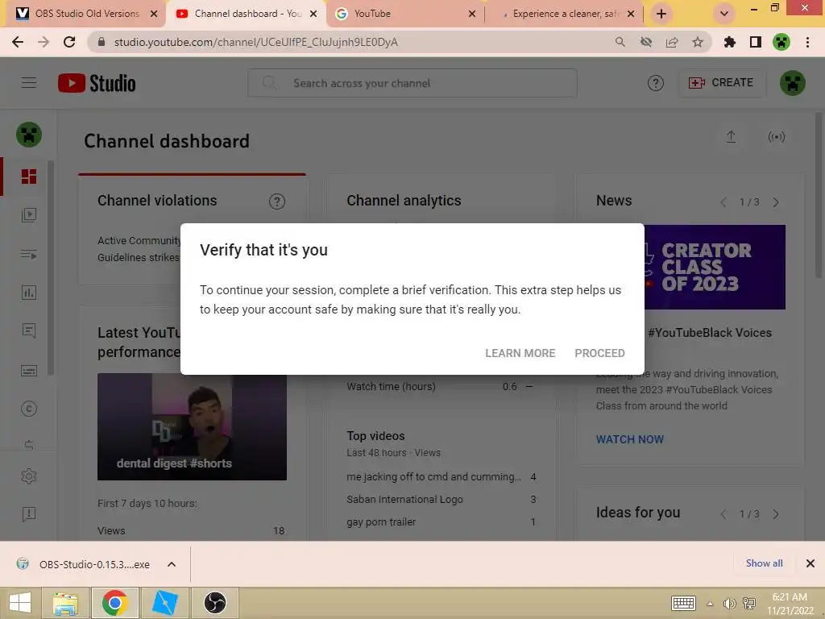Open the Creator Class of 2023 news banner
Viewport: 825px width, 619px height.
[715, 268]
